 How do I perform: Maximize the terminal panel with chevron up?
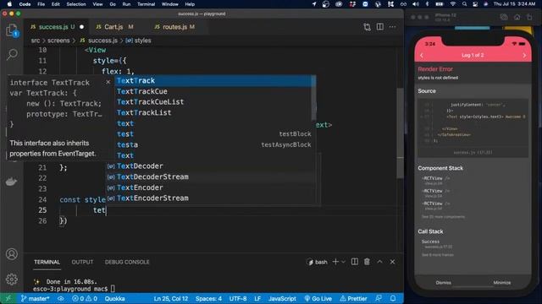pyautogui.click(x=379, y=262)
